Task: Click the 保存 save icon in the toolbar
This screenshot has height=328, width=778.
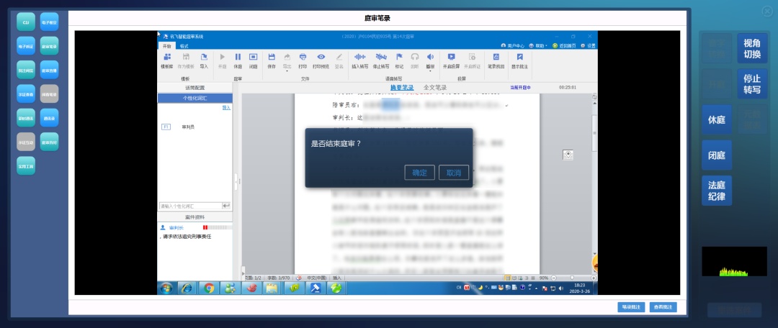Action: [x=272, y=57]
